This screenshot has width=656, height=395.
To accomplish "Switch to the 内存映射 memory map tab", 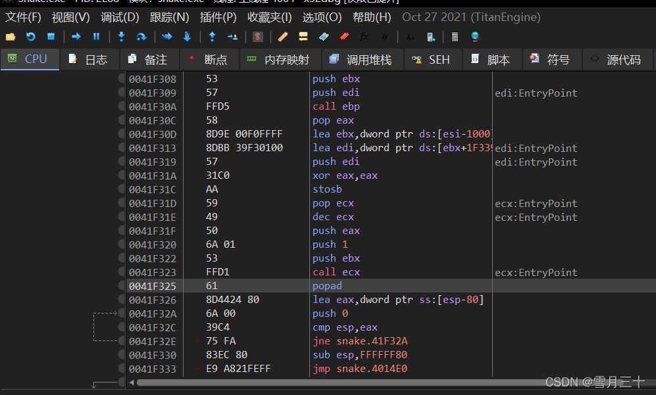I will tap(280, 59).
